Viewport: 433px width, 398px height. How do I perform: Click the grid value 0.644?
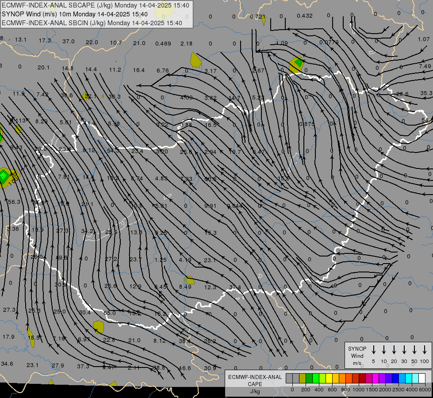point(234,206)
